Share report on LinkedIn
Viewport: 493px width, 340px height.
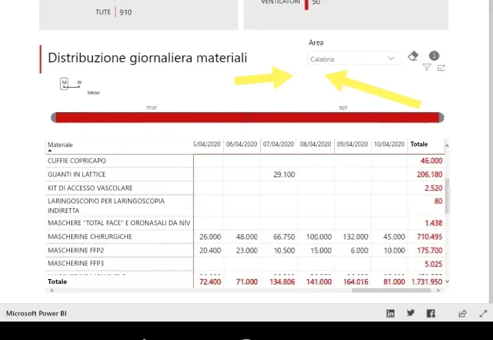point(390,313)
